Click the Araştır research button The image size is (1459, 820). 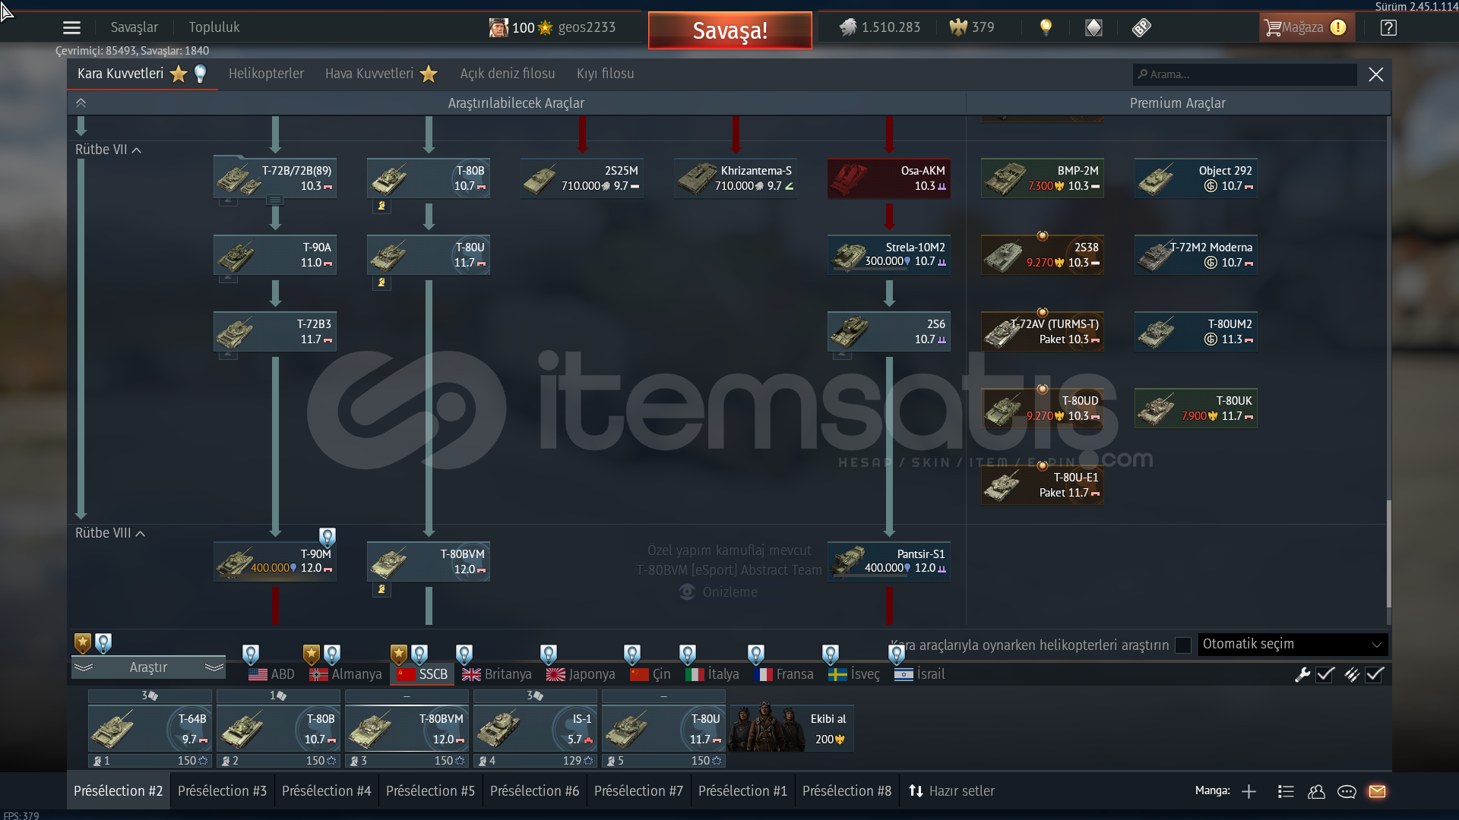[x=148, y=667]
